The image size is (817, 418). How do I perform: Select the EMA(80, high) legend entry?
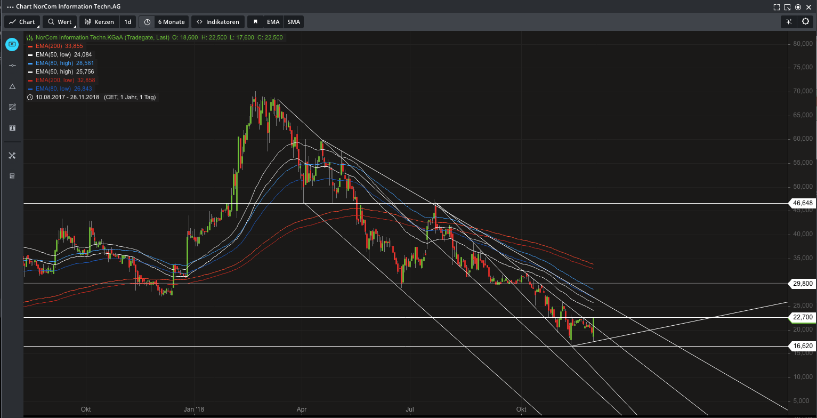[x=64, y=63]
